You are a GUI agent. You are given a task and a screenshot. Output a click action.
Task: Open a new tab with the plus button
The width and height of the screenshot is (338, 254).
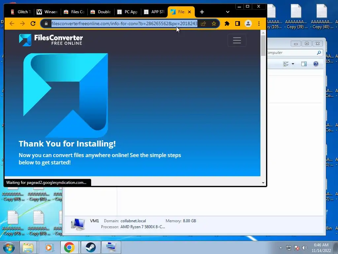(x=202, y=12)
